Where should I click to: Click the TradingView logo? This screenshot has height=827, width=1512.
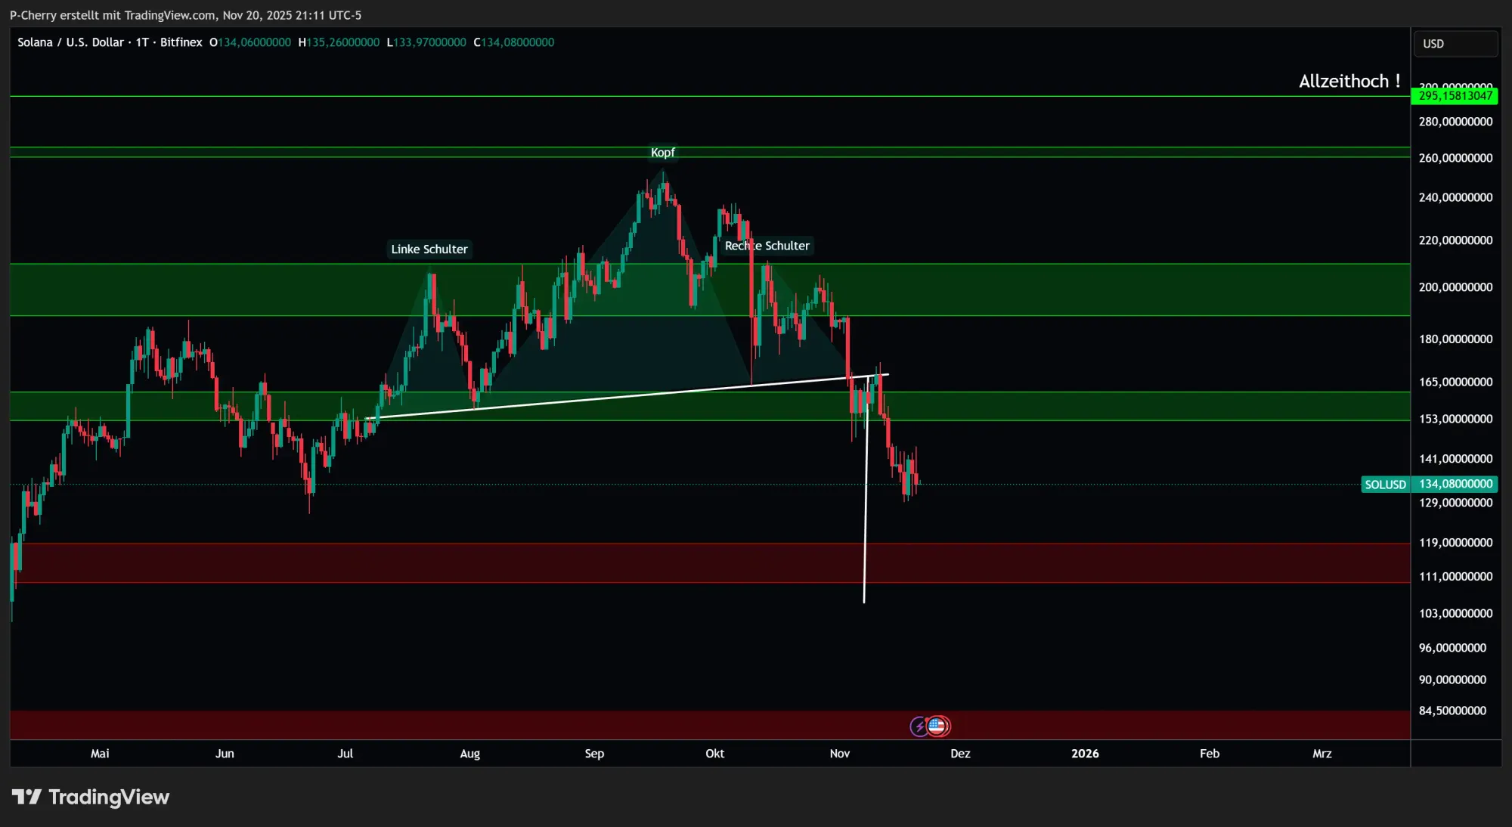[91, 796]
